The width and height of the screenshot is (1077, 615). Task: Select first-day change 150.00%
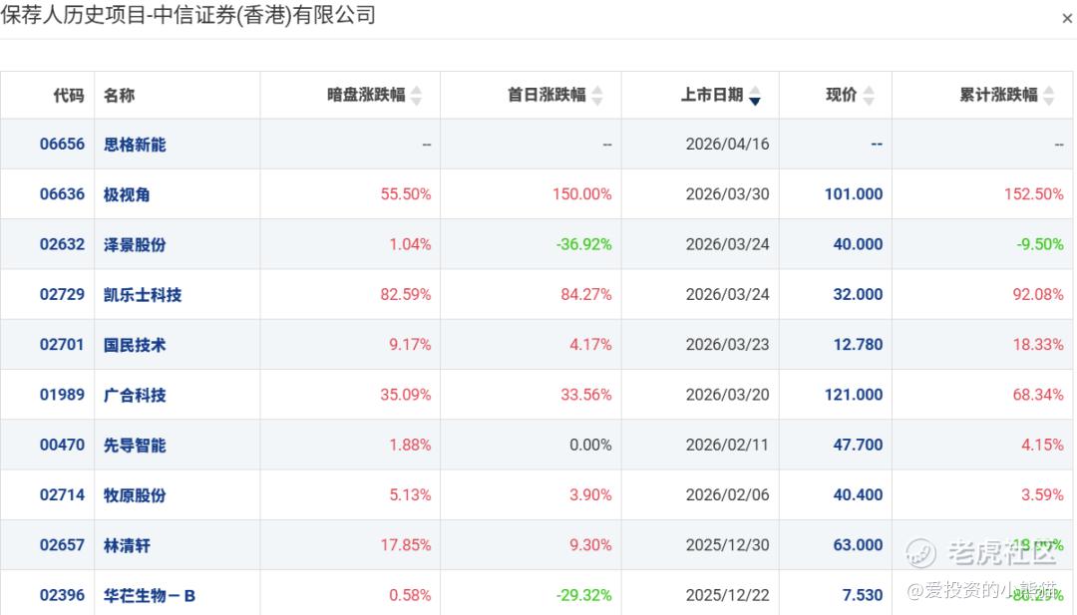pos(581,194)
